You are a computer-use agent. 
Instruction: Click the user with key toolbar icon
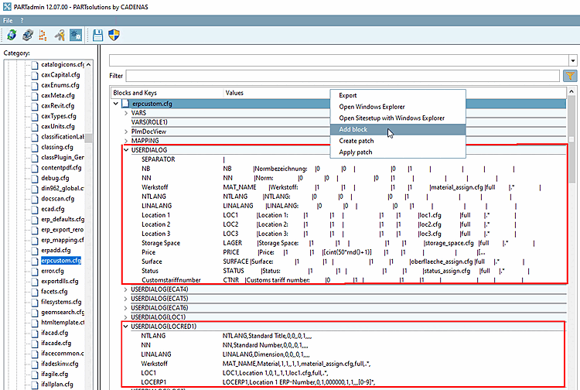tap(60, 35)
